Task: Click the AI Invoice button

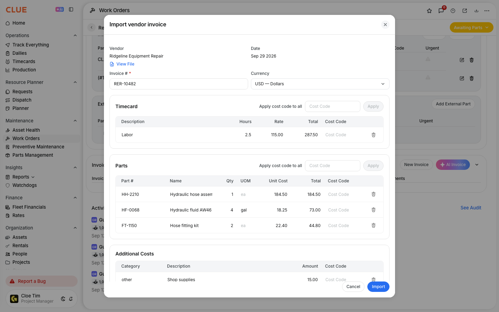Action: coord(453,165)
